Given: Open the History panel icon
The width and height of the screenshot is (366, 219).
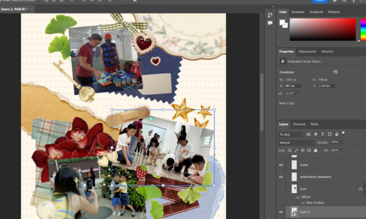Looking at the screenshot, I should [270, 15].
